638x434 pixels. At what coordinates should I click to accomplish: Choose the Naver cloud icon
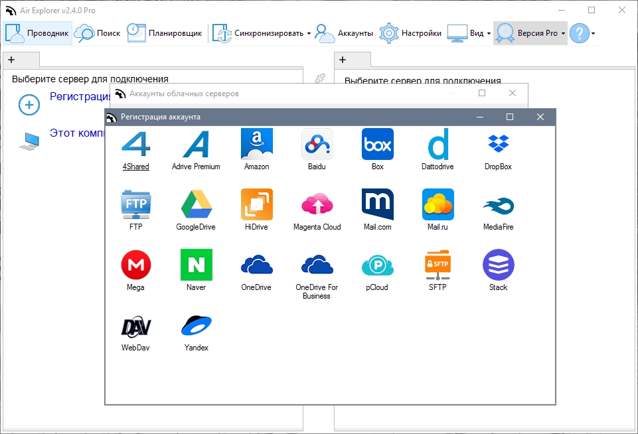[196, 265]
